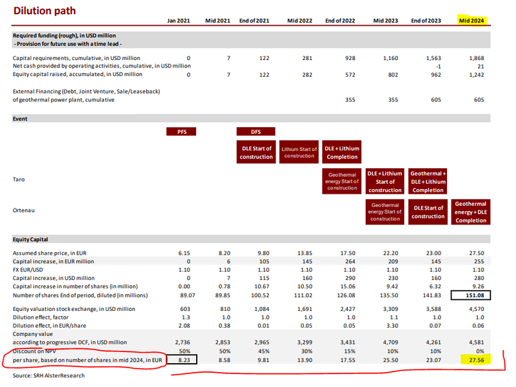Click the per-share value "25.50"

(x=390, y=360)
